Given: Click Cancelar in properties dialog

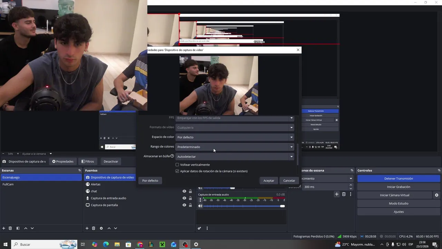Looking at the screenshot, I should click(x=289, y=181).
